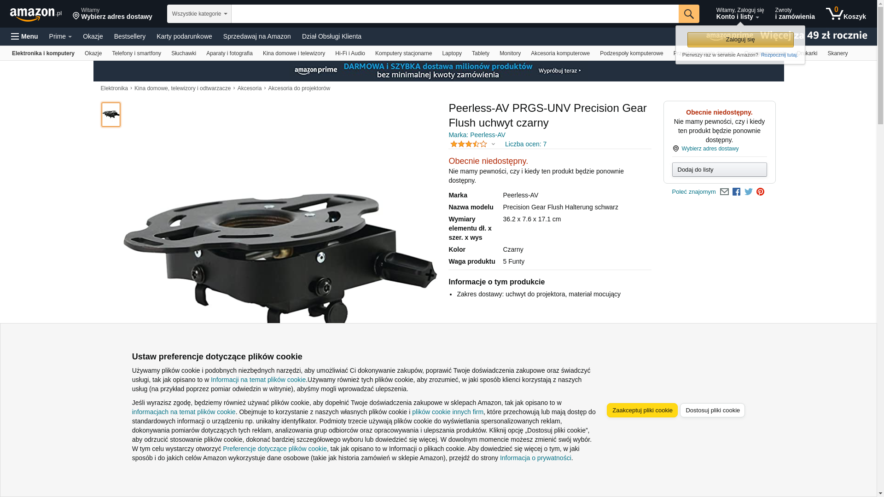Open the hamburger Menu
The image size is (884, 497).
tap(25, 36)
